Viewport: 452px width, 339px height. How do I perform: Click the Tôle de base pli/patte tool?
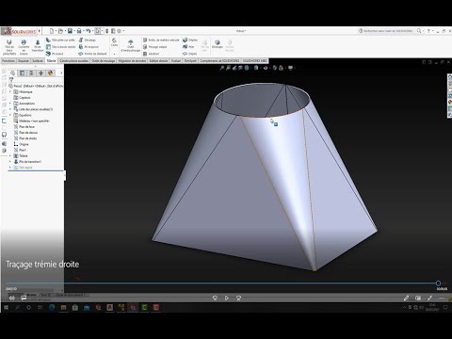pyautogui.click(x=9, y=47)
